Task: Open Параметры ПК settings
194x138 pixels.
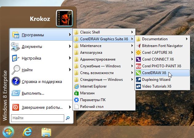Action: (92, 100)
